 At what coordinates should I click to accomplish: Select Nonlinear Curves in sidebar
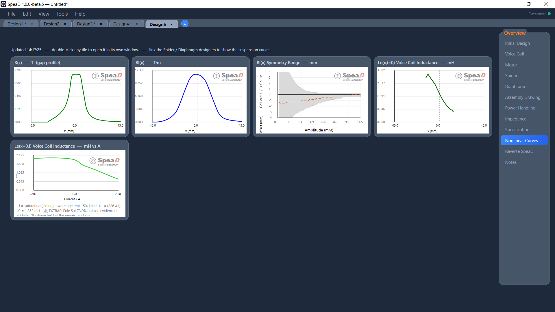point(524,141)
